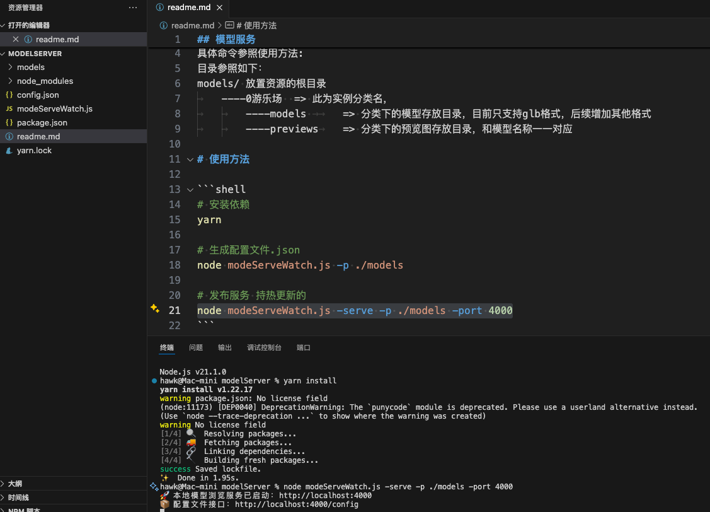Expand the models folder

point(30,67)
